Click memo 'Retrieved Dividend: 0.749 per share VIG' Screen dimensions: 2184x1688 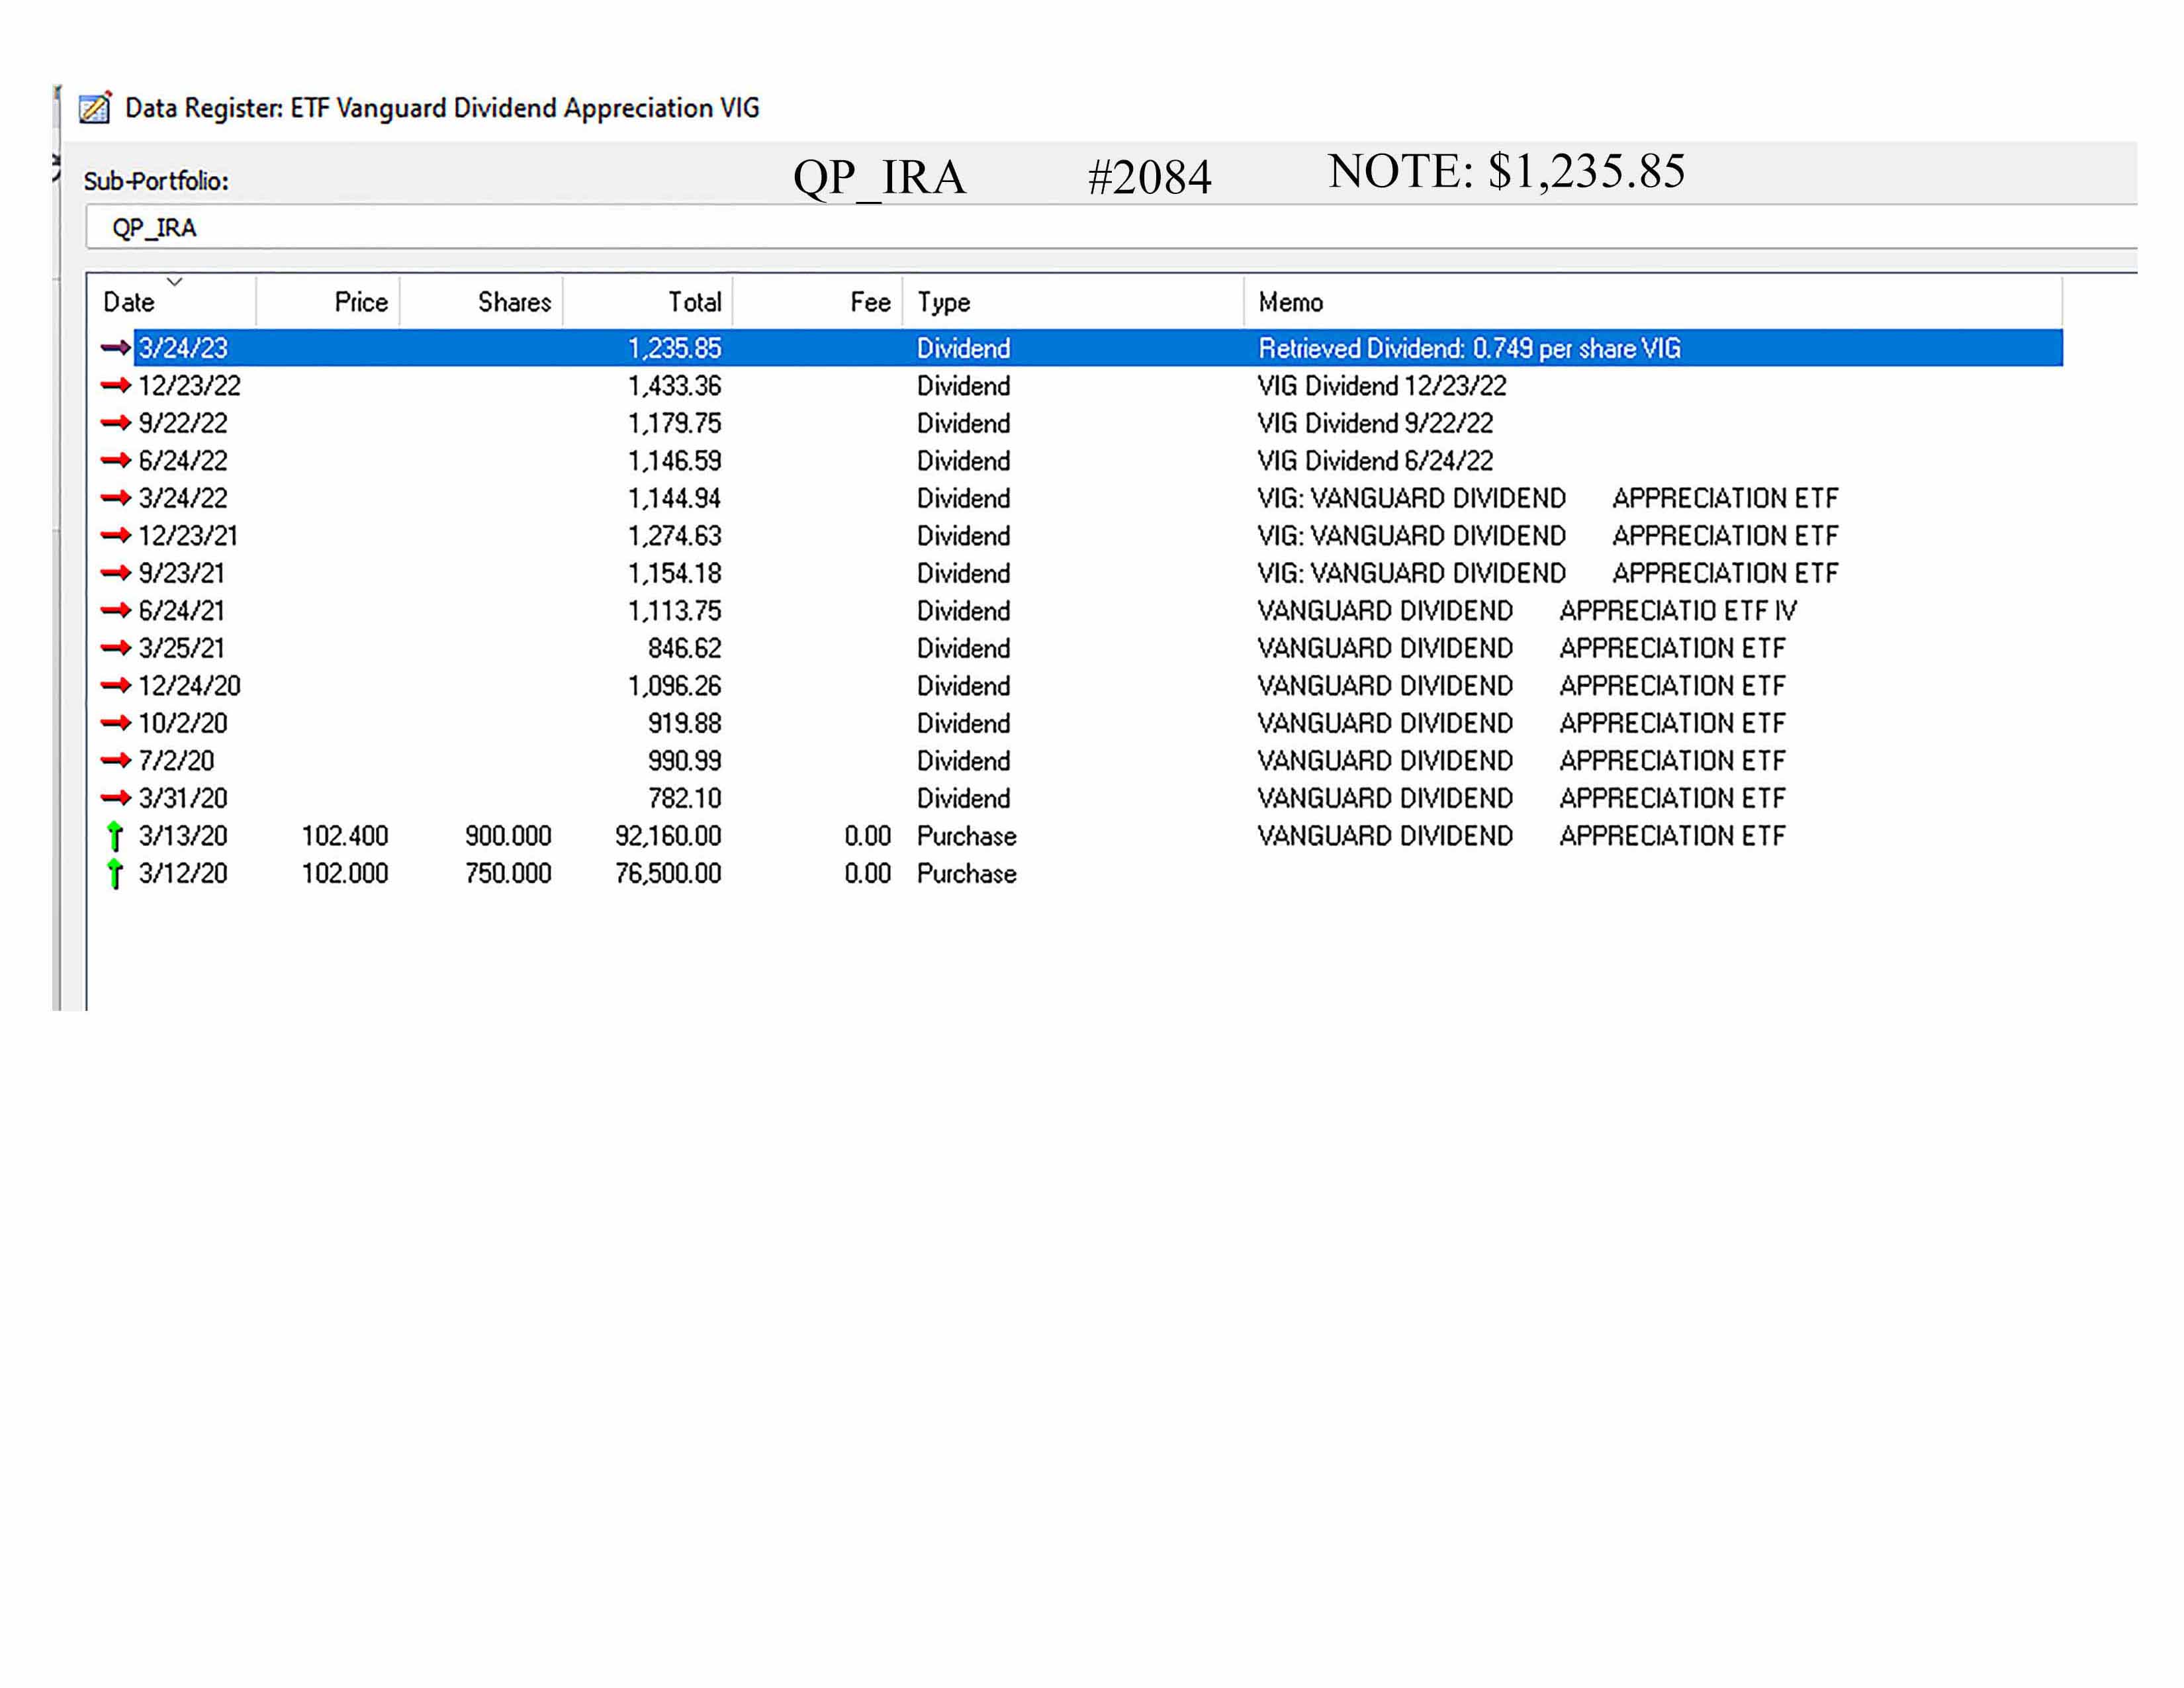click(x=1469, y=348)
